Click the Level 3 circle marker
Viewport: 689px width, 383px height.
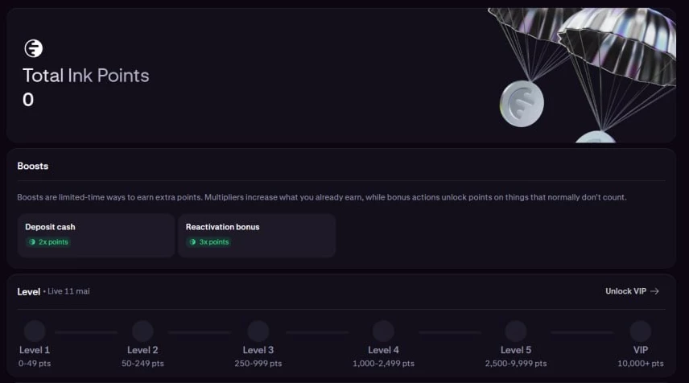coord(258,331)
